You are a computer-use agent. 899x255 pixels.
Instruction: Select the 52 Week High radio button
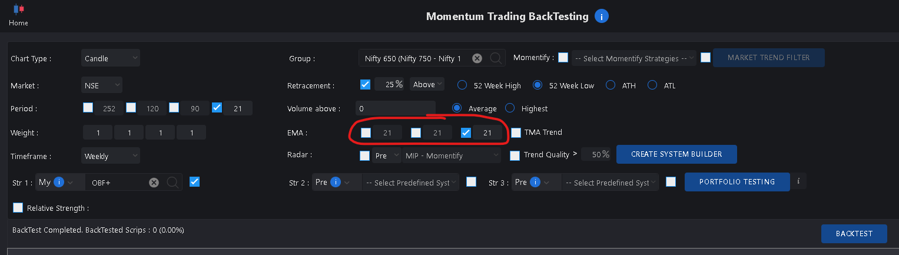click(462, 85)
